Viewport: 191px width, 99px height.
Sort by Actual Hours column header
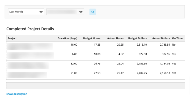(115, 38)
